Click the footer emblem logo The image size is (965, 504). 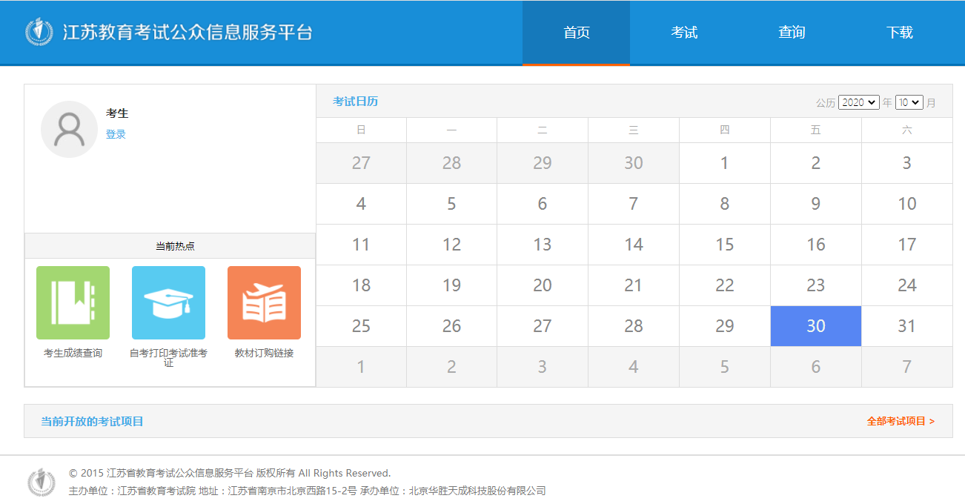(42, 482)
